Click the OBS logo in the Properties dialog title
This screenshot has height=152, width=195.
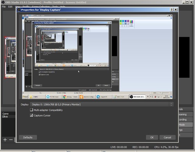click(19, 10)
